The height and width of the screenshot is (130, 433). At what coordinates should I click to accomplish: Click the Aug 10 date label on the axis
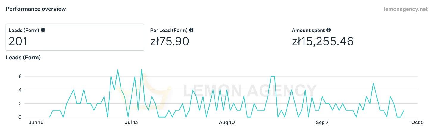(x=227, y=122)
